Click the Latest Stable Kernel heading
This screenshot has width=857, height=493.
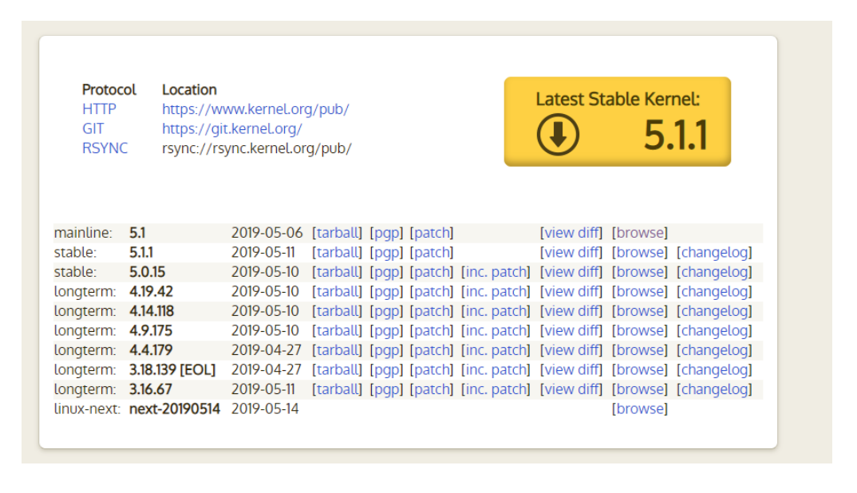click(x=618, y=99)
